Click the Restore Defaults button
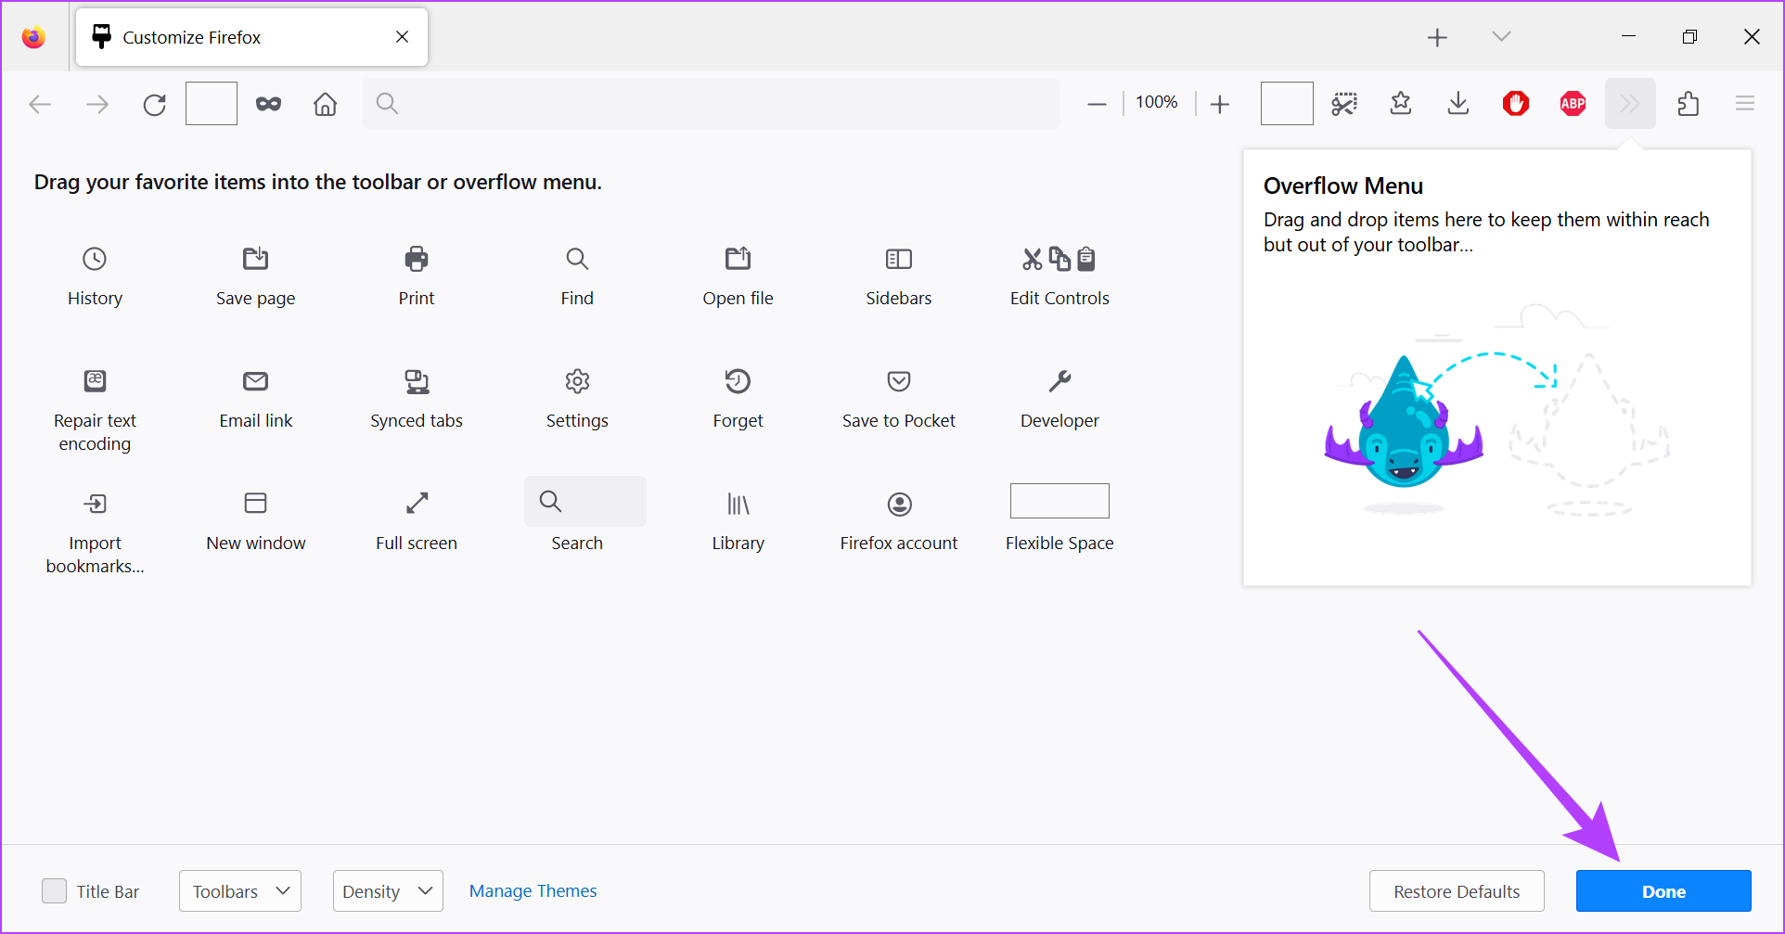Viewport: 1785px width, 934px height. pos(1457,891)
